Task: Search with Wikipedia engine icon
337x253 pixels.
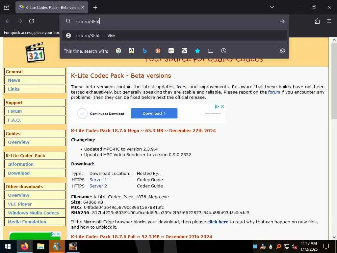Action: coord(184,51)
